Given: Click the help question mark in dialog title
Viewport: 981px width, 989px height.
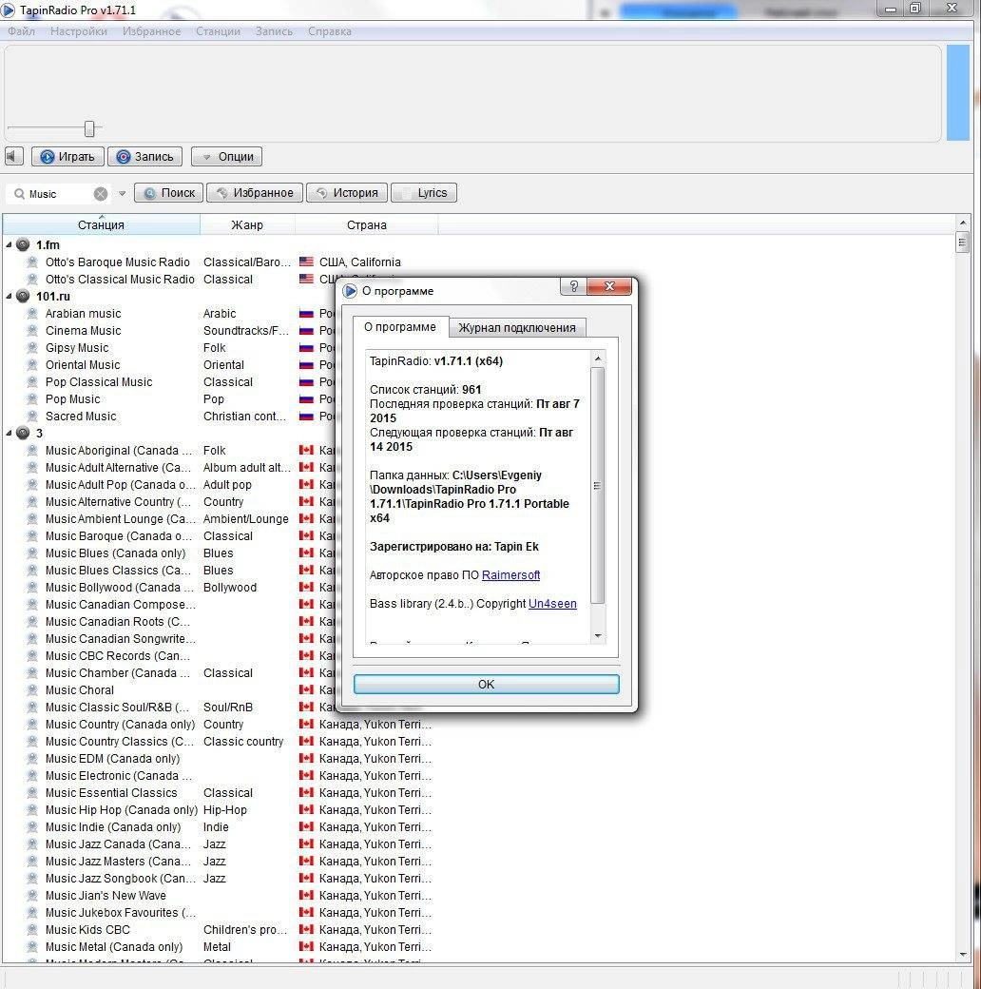Looking at the screenshot, I should (574, 286).
